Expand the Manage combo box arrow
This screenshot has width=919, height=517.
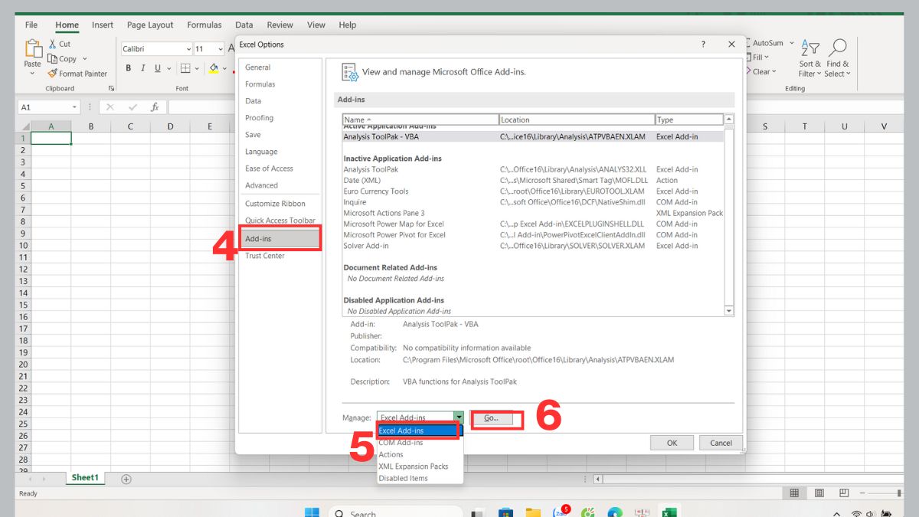[458, 417]
